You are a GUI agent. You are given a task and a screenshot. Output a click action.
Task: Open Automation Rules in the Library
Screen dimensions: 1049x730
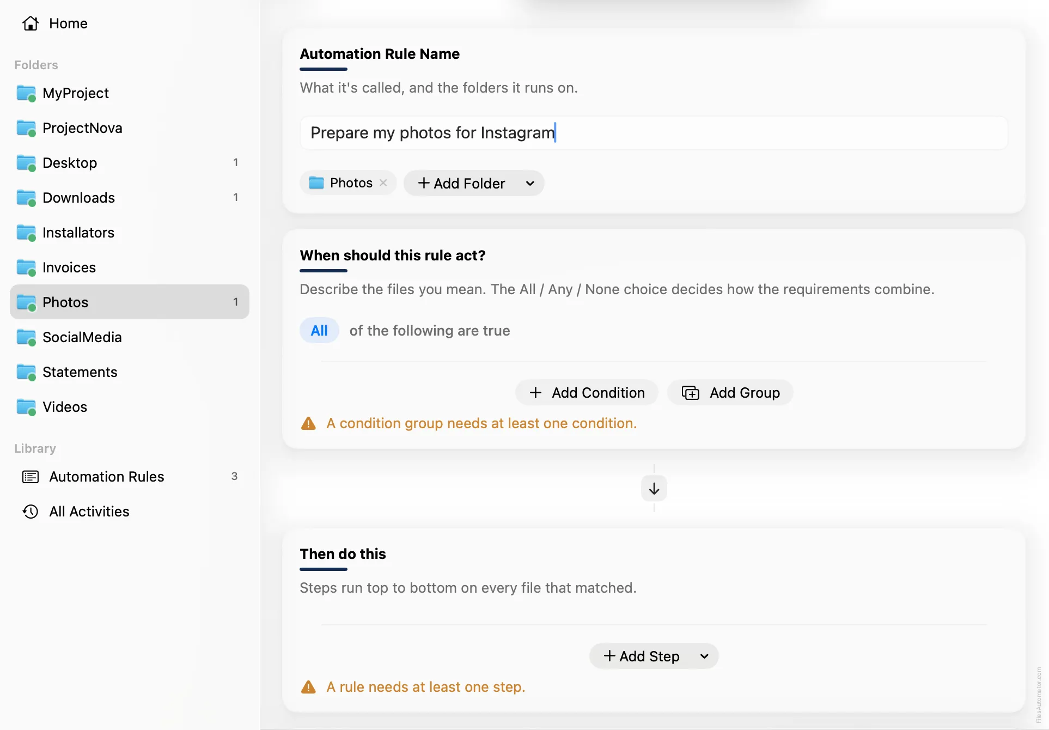point(130,477)
